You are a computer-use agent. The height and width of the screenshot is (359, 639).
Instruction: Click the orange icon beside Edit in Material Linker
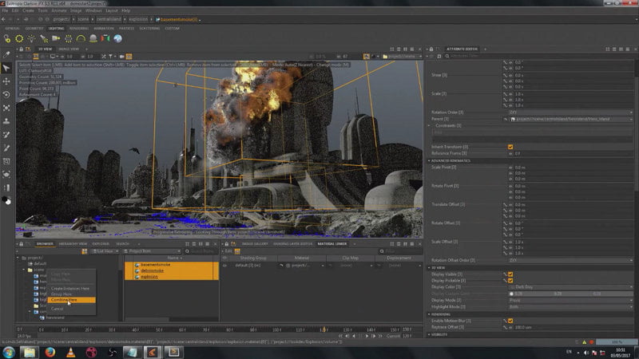237,251
